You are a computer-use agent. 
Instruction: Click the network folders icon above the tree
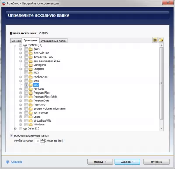coord(155,40)
